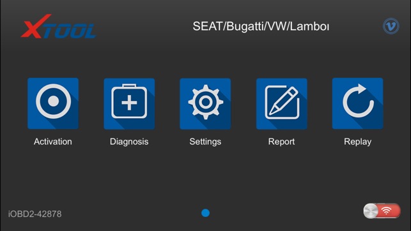This screenshot has height=231, width=411.
Task: Click the Settings text label
Action: [205, 142]
